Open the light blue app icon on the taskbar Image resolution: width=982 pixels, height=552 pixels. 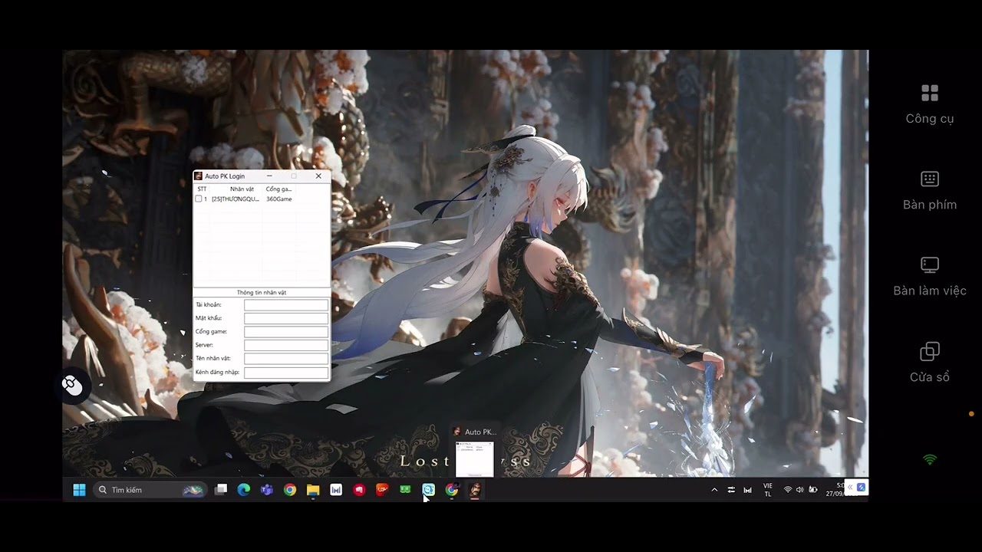coord(428,490)
